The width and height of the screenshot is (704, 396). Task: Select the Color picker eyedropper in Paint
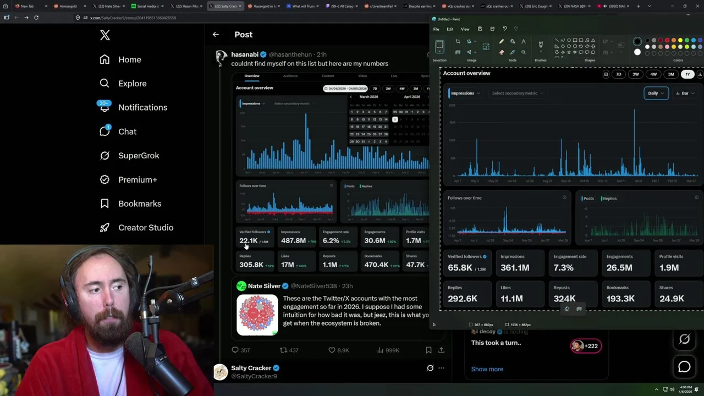click(513, 52)
